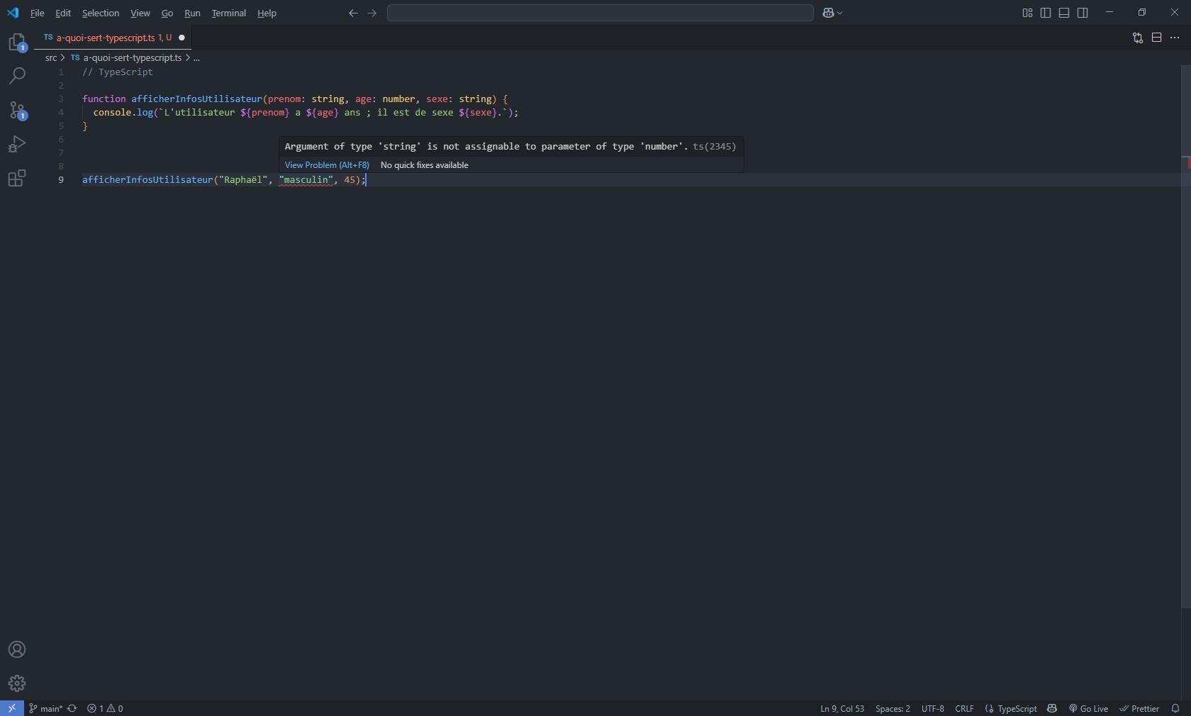
Task: Open the editor More Actions ellipsis
Action: [x=1175, y=38]
